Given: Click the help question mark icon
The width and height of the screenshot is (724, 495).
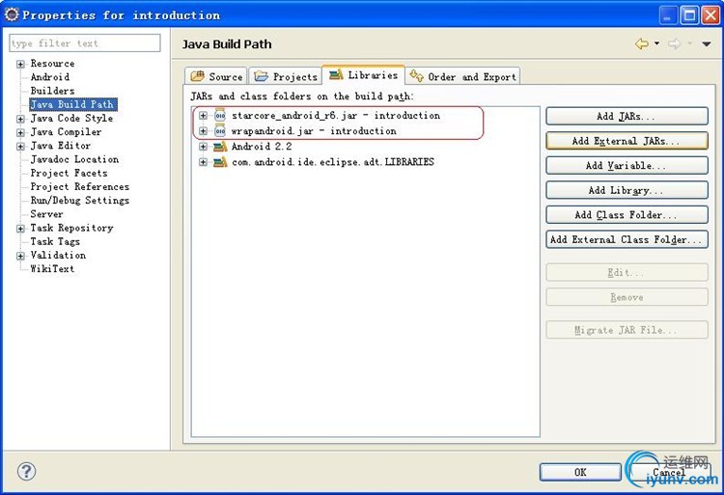Looking at the screenshot, I should pos(26,471).
